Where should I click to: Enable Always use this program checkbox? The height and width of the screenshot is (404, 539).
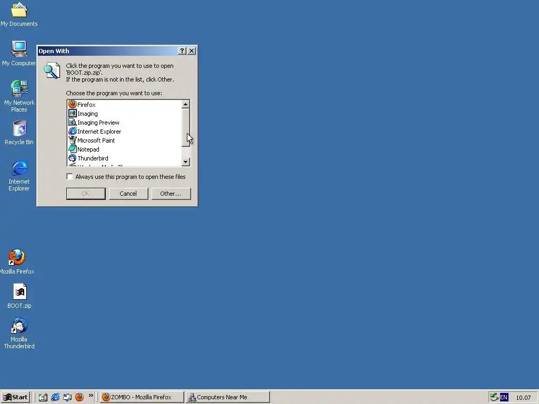click(x=70, y=177)
